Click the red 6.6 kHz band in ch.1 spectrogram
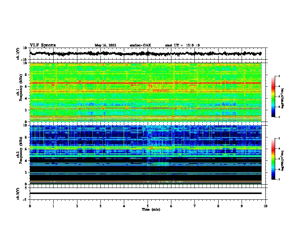 tap(145, 83)
